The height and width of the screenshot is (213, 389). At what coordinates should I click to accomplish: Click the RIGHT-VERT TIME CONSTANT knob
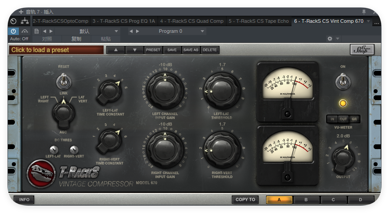109,140
